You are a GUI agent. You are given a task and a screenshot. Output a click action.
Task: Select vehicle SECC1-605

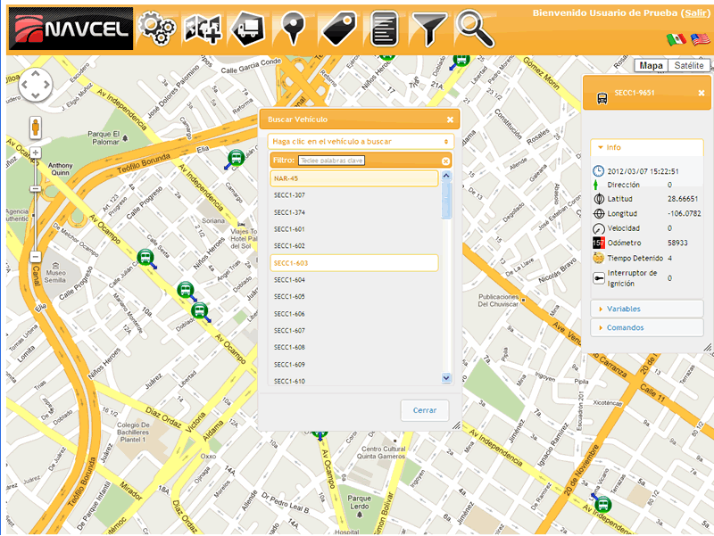point(354,297)
